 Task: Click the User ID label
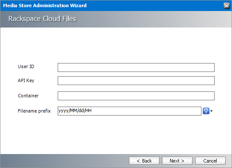(26, 66)
